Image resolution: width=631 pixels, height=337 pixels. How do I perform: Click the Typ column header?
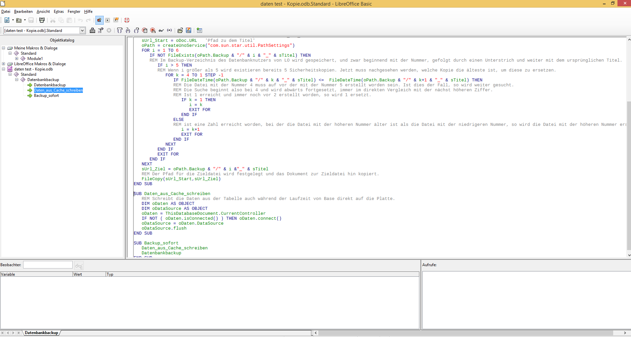[x=263, y=274]
